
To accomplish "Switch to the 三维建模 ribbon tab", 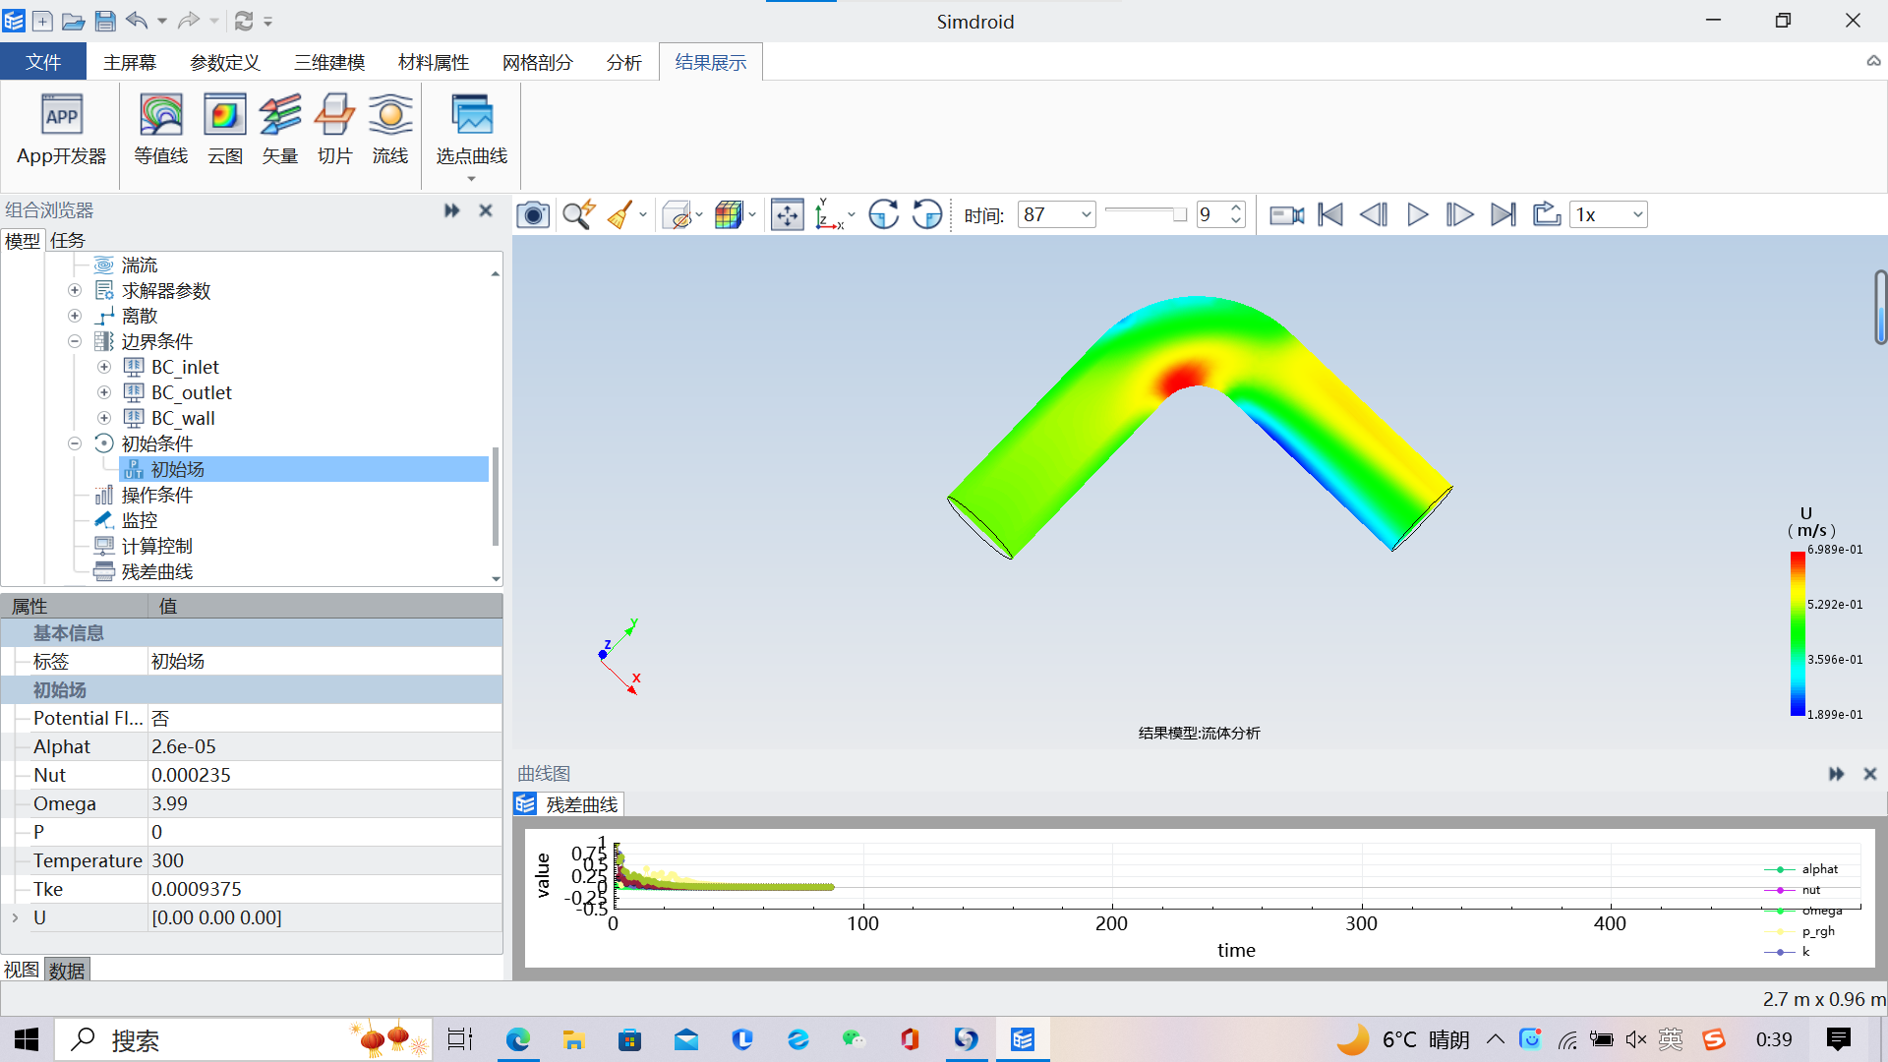I will tap(329, 62).
